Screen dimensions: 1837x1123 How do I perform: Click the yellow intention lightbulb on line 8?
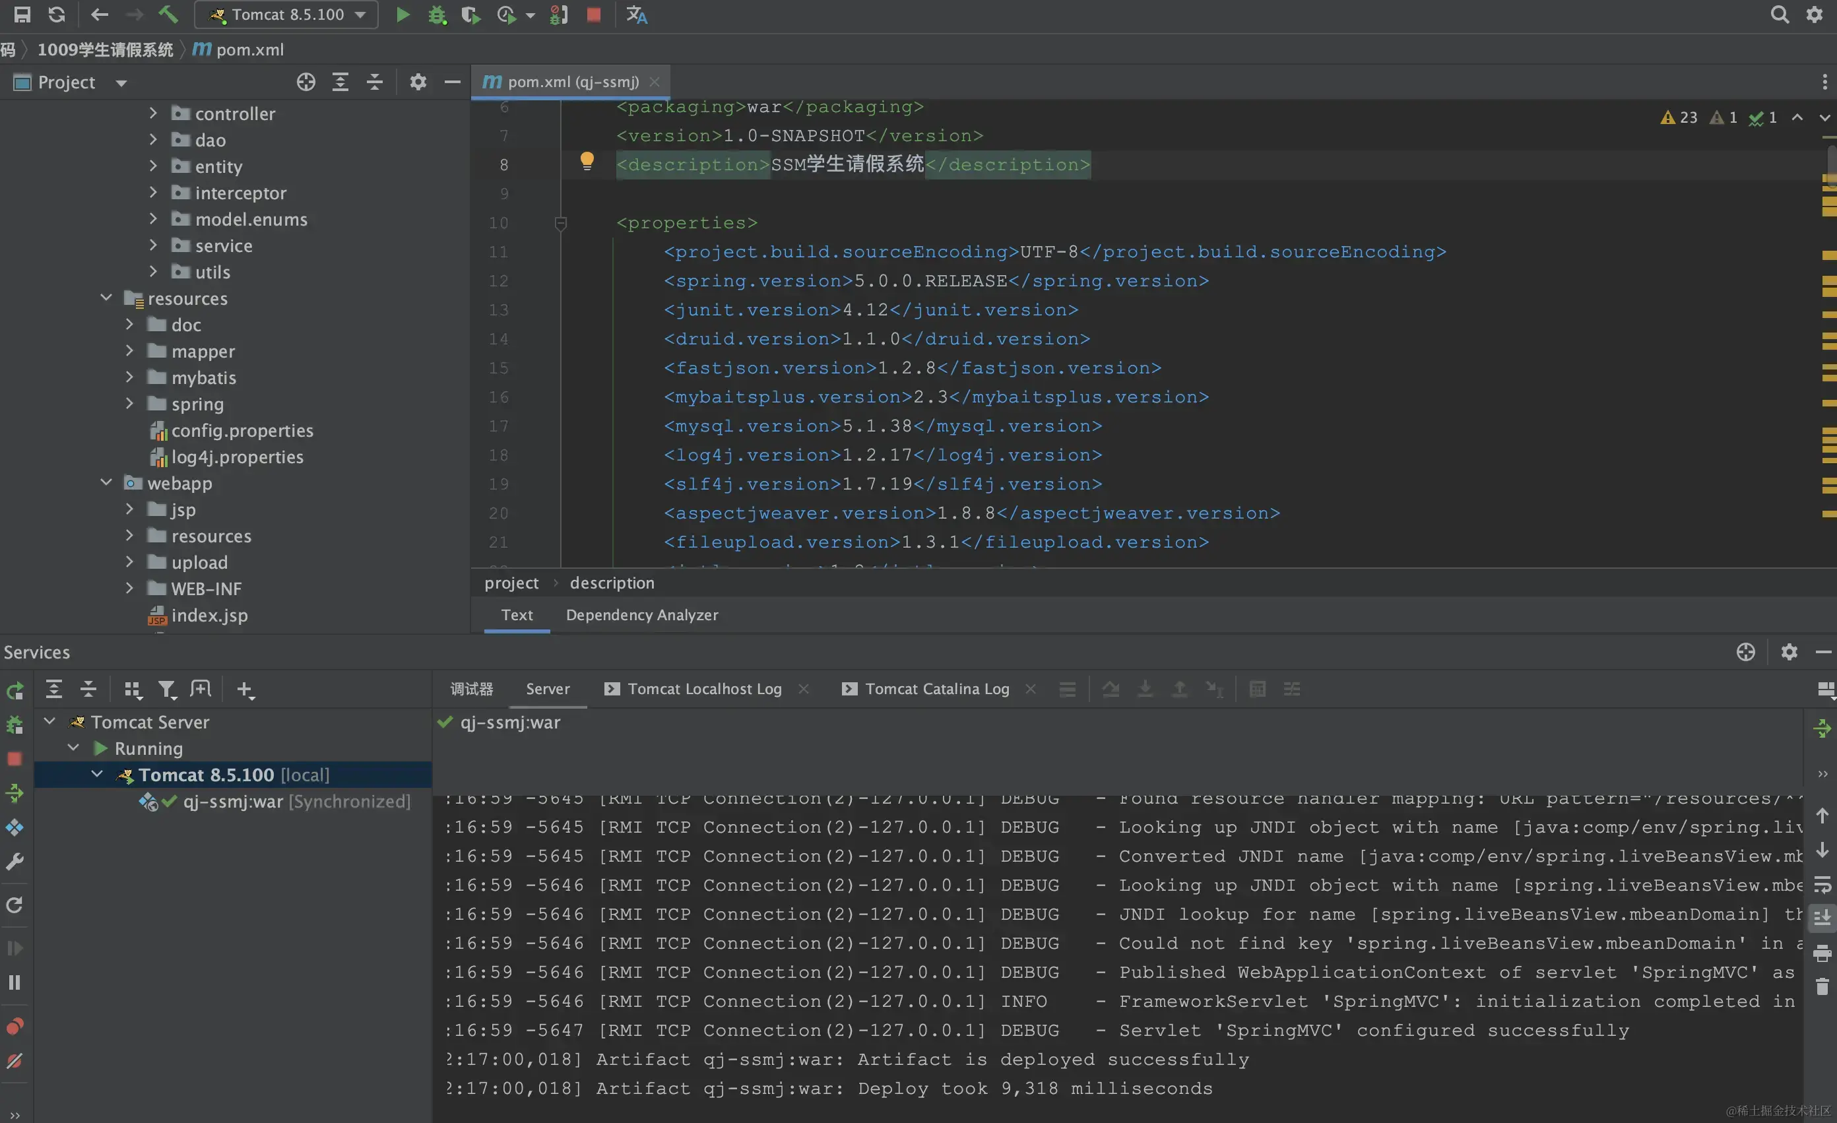[587, 161]
